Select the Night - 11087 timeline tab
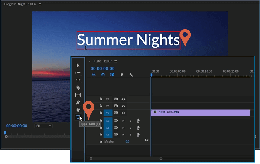Image resolution: width=260 pixels, height=164 pixels. (103, 61)
